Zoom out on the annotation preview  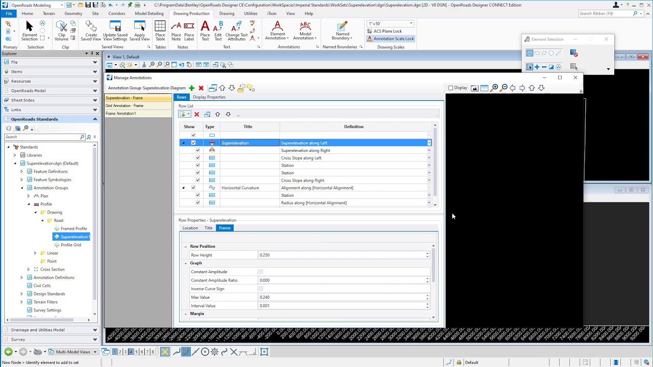[504, 88]
